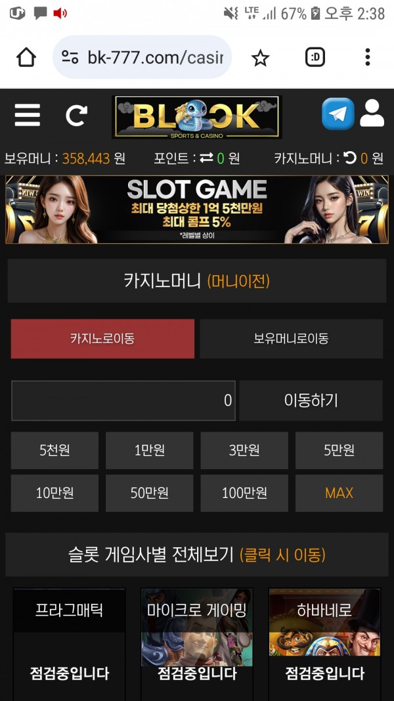Click the 이동하기 button
Viewport: 394px width, 701px height.
[311, 401]
